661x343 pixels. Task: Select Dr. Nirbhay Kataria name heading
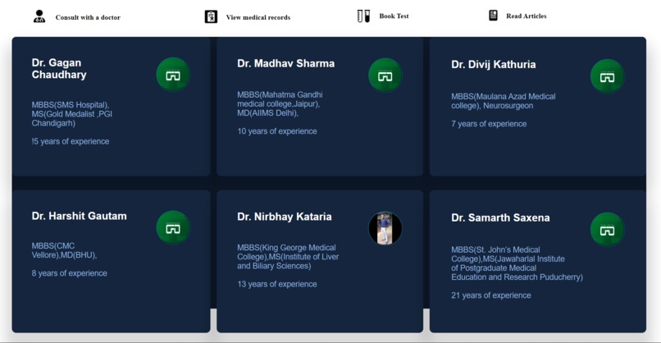coord(284,217)
